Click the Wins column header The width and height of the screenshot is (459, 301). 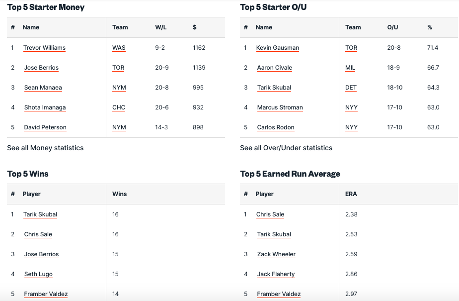point(120,194)
